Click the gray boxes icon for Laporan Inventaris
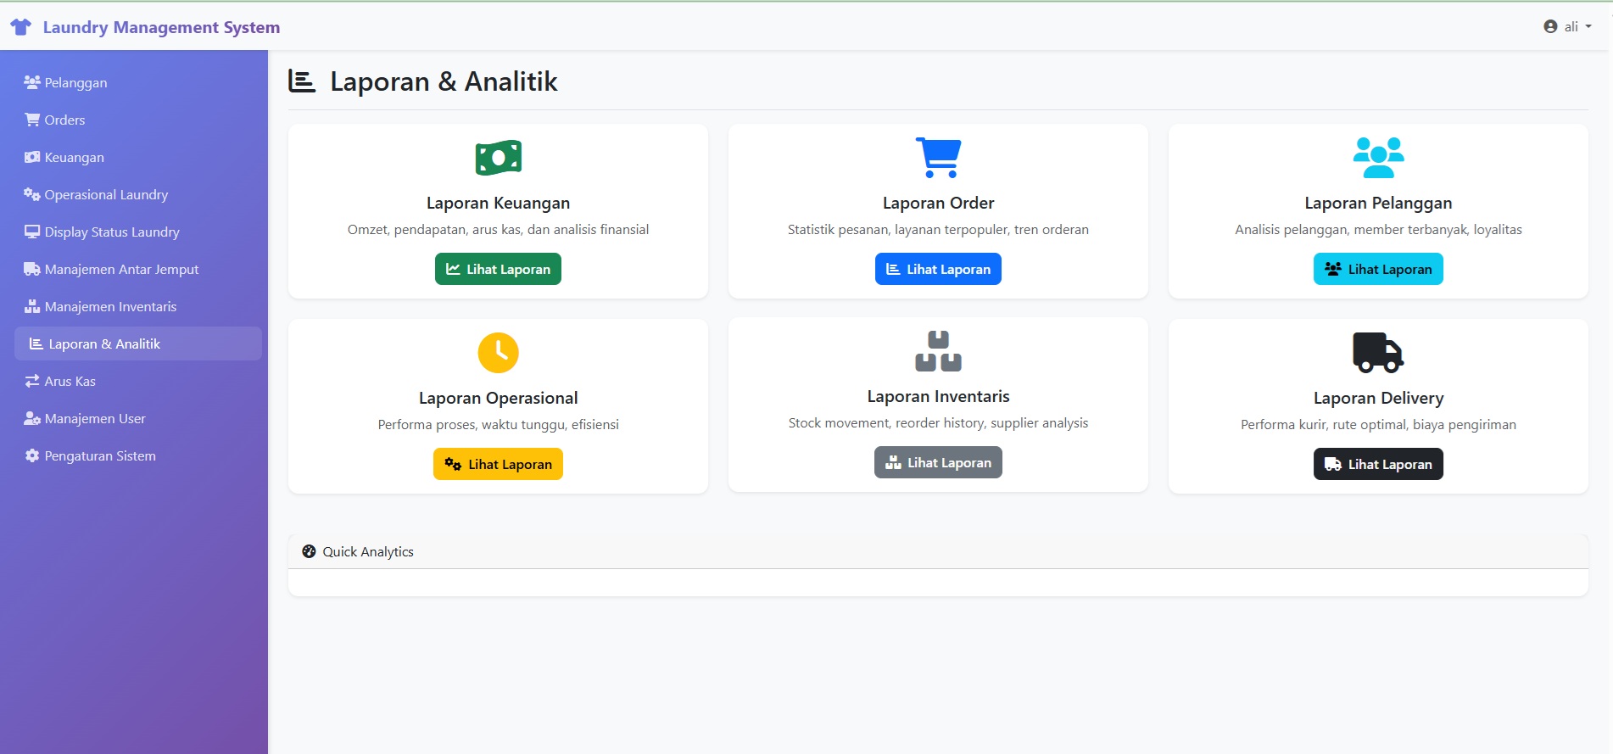Image resolution: width=1613 pixels, height=754 pixels. coord(938,351)
